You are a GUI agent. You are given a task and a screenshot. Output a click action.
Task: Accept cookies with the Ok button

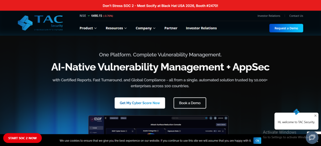point(257,140)
